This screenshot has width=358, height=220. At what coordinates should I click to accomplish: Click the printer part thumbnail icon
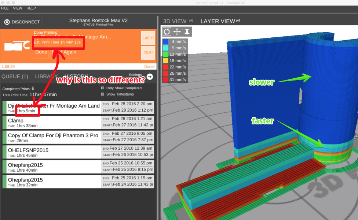click(x=17, y=46)
